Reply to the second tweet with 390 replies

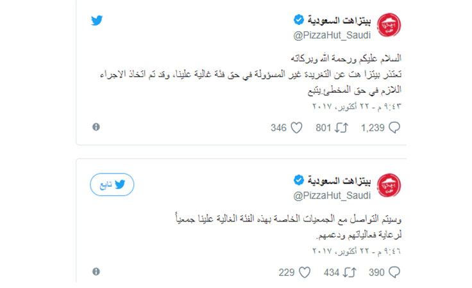point(394,273)
